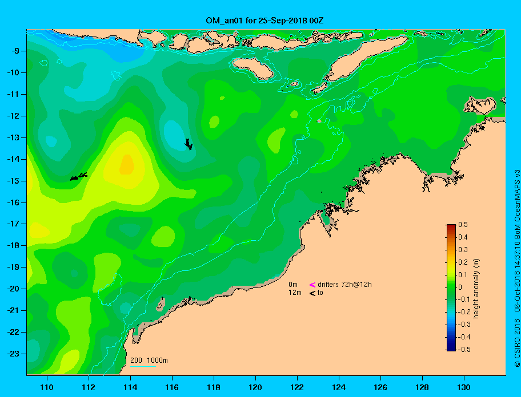Click the -10 latitude axis label
521x397 pixels.
tap(13, 72)
